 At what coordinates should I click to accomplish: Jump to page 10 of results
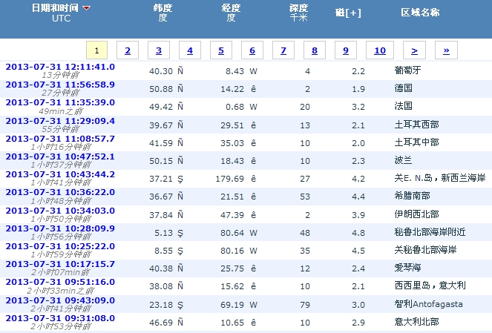(x=380, y=50)
